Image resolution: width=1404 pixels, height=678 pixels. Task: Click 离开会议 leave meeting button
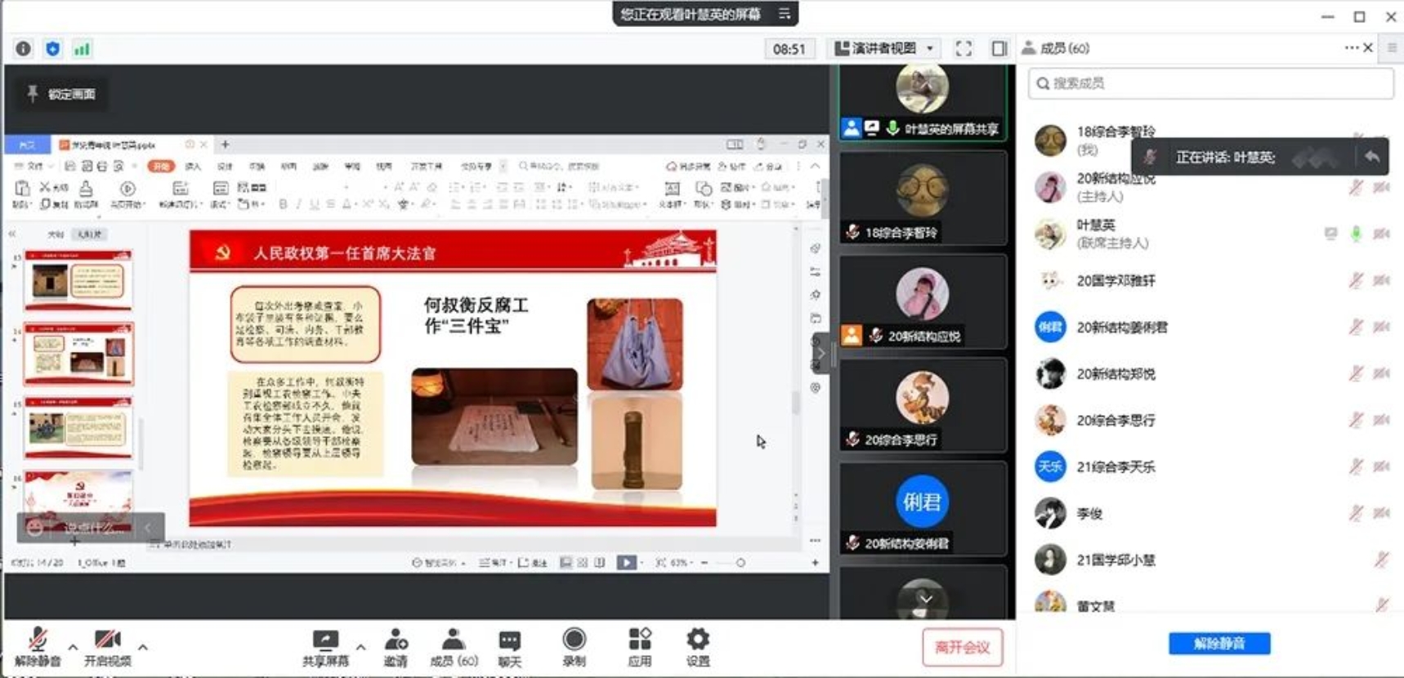962,647
